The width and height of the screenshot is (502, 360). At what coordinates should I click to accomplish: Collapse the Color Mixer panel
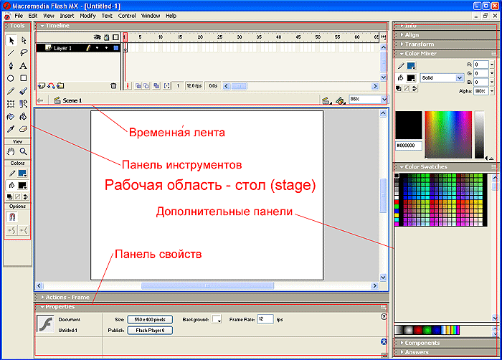[402, 54]
